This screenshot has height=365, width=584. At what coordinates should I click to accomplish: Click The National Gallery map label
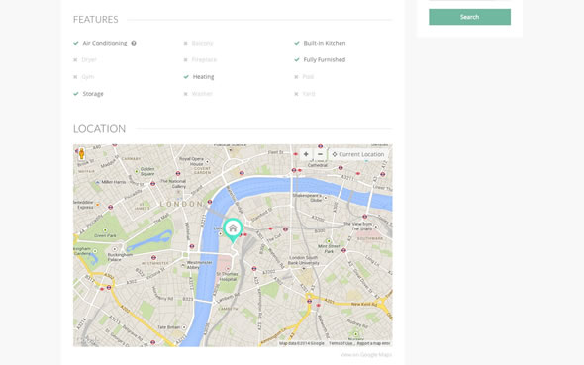pos(173,184)
